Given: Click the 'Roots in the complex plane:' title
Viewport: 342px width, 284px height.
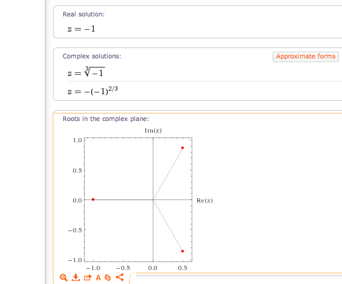Looking at the screenshot, I should (106, 119).
